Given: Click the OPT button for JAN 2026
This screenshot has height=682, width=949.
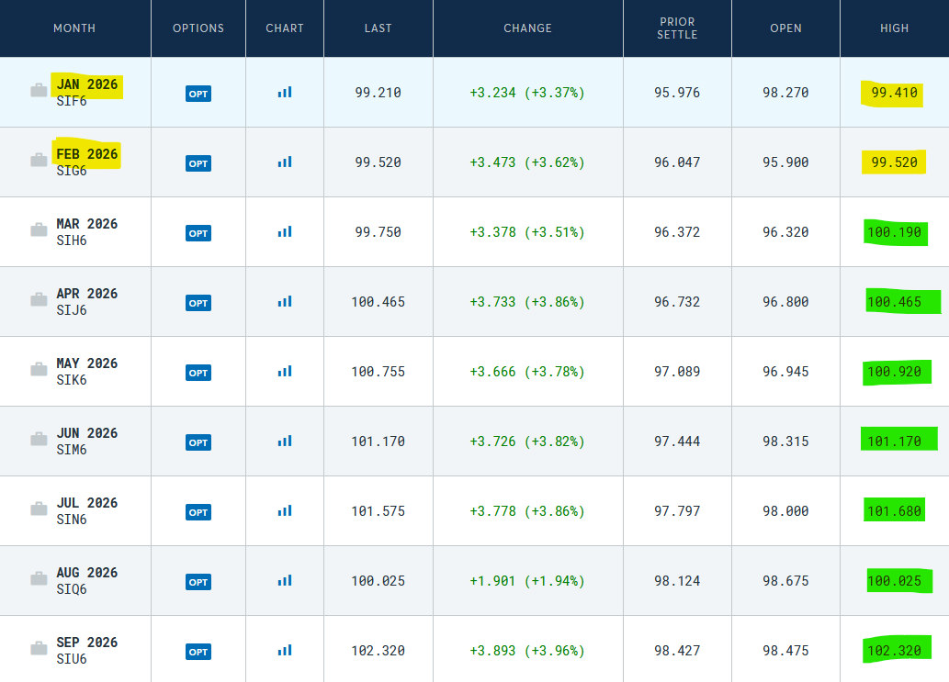Looking at the screenshot, I should pyautogui.click(x=198, y=94).
